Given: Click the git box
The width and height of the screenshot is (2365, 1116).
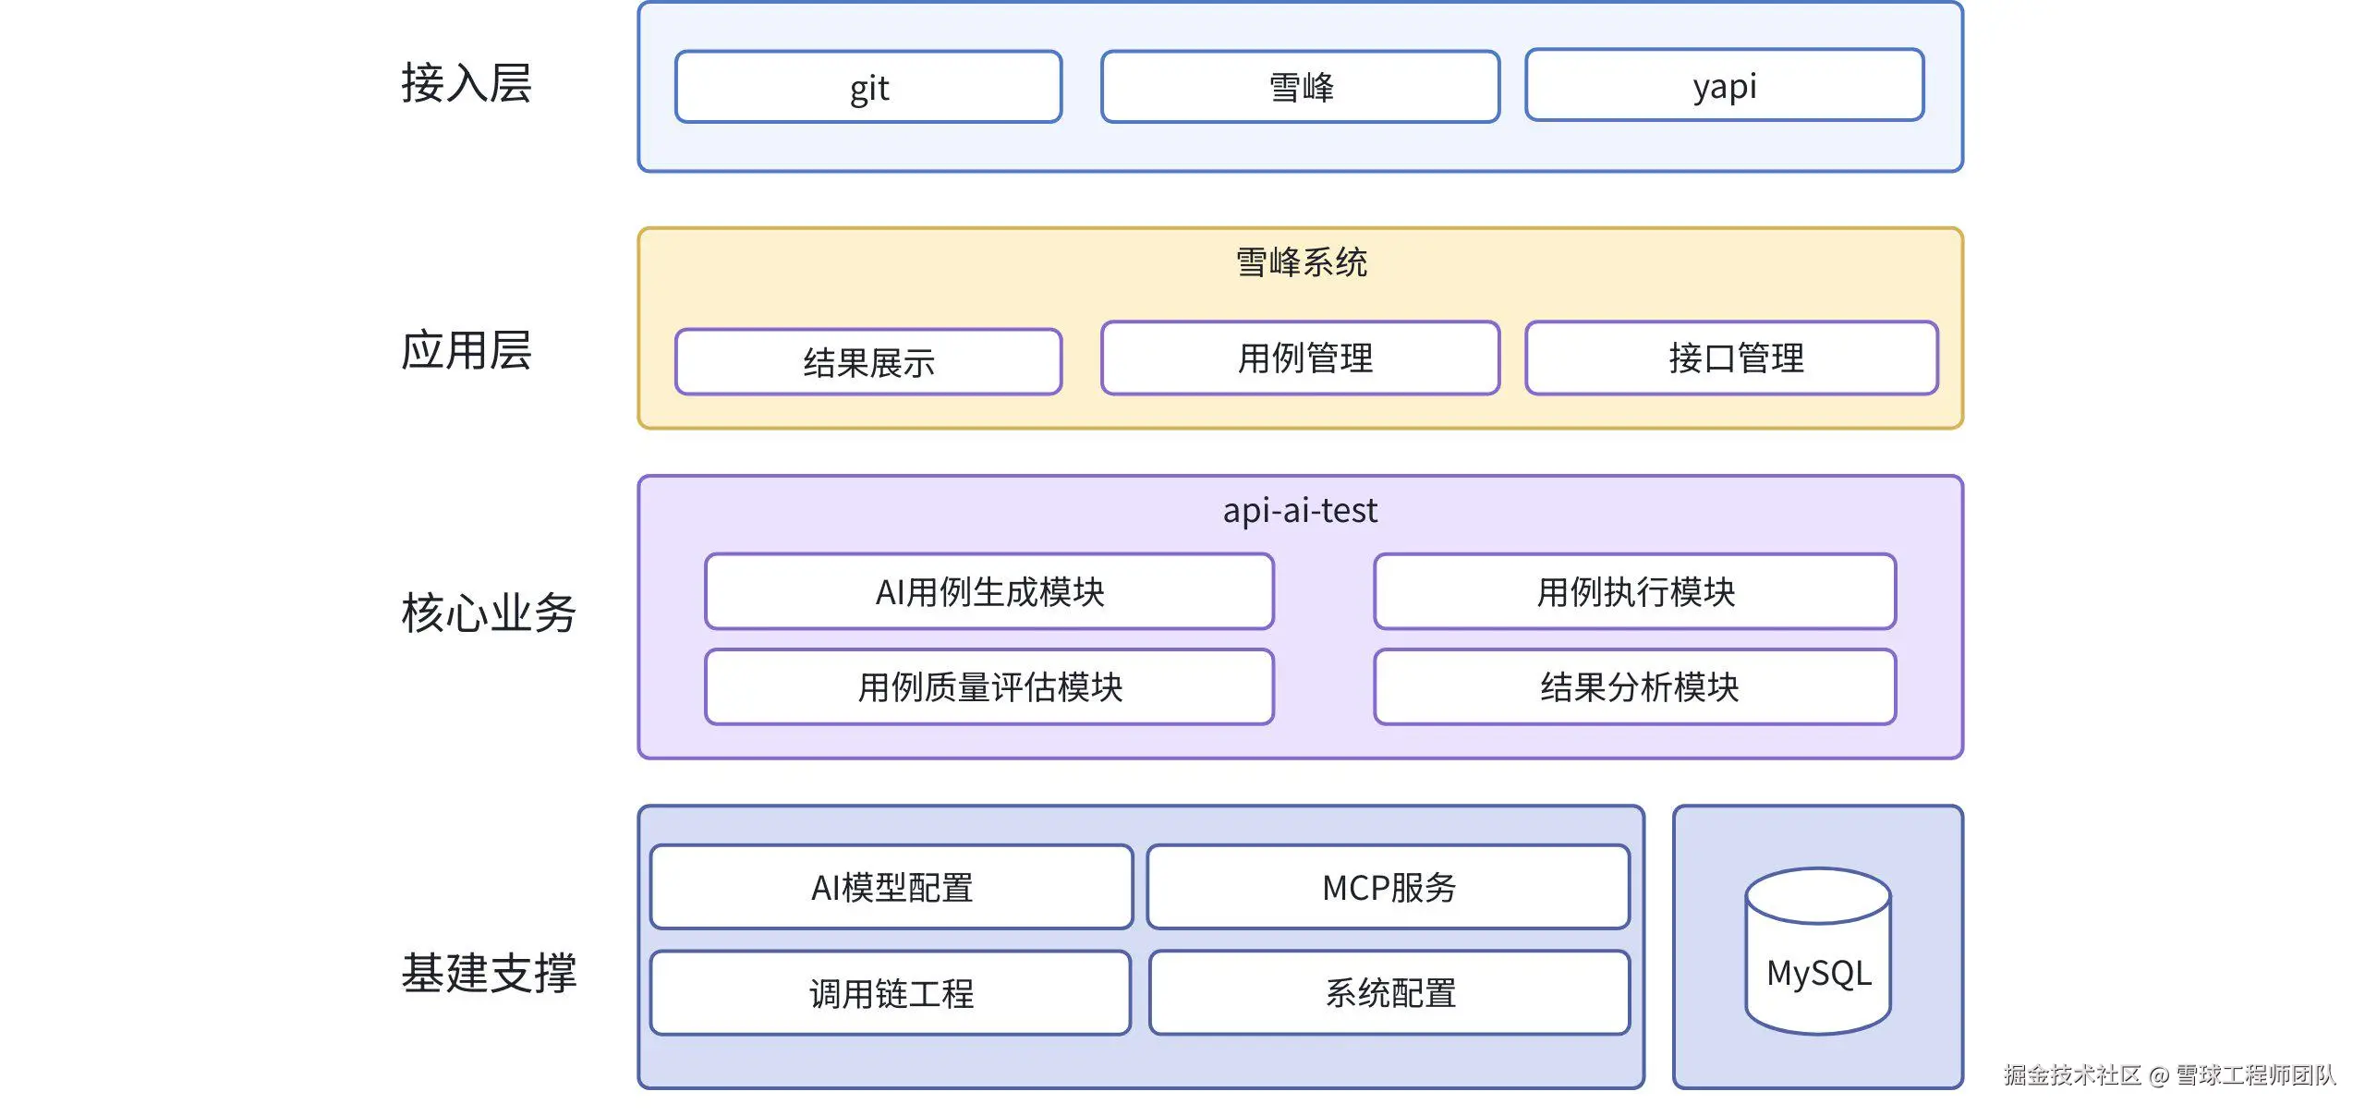Looking at the screenshot, I should (x=868, y=88).
